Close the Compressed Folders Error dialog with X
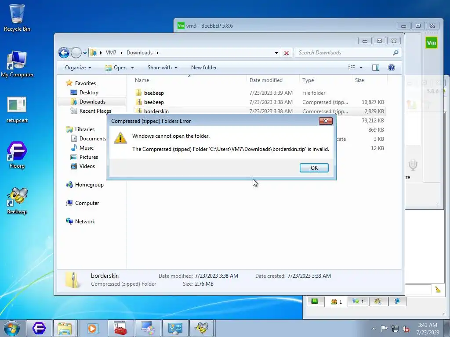The height and width of the screenshot is (337, 450). coord(326,121)
